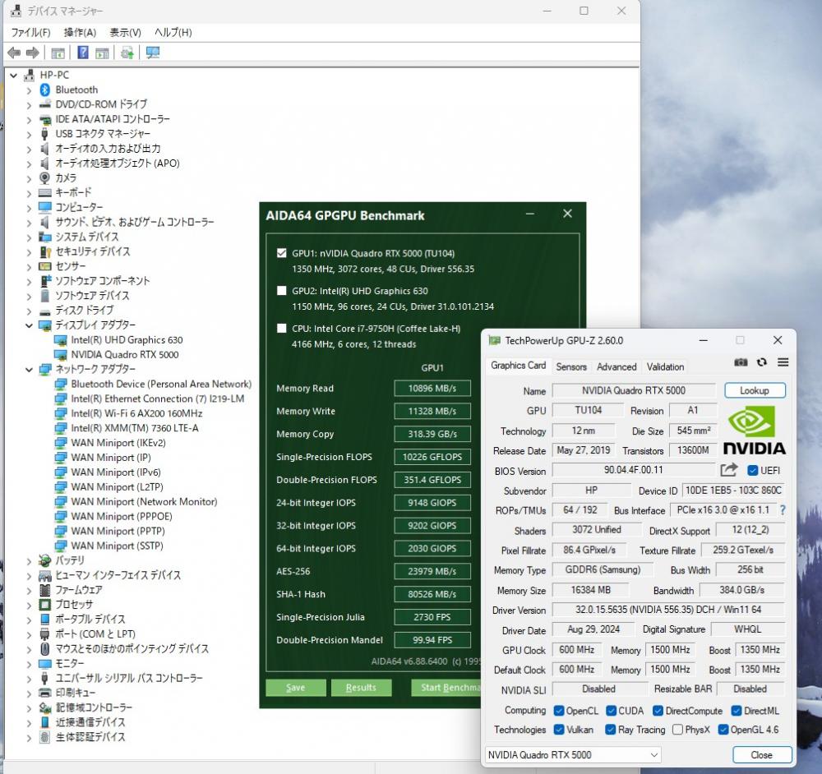Open the Help (ヘルプ) menu
The height and width of the screenshot is (774, 822).
click(173, 33)
